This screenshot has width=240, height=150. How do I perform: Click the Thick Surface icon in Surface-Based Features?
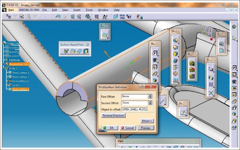tap(73, 51)
